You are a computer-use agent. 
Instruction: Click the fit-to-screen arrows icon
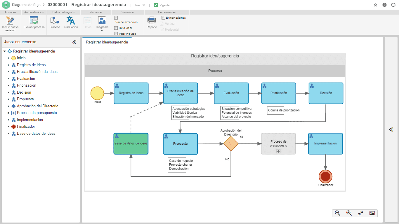[360, 213]
